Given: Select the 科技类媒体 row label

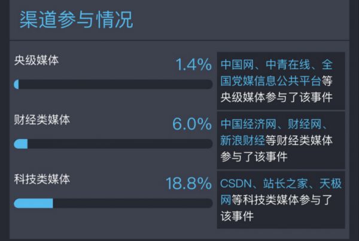Looking at the screenshot, I should click(42, 179).
